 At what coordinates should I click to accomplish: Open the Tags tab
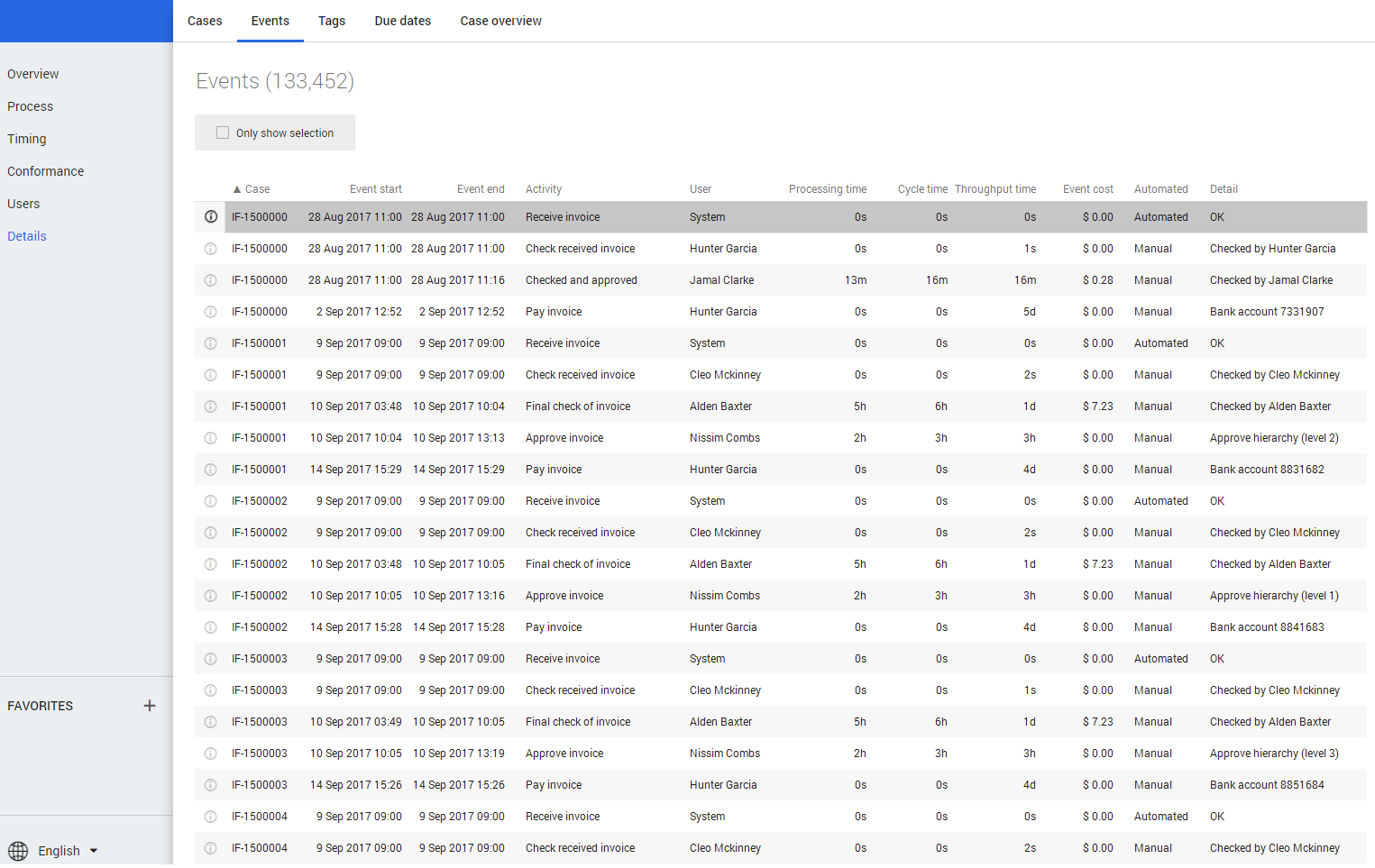pyautogui.click(x=331, y=21)
